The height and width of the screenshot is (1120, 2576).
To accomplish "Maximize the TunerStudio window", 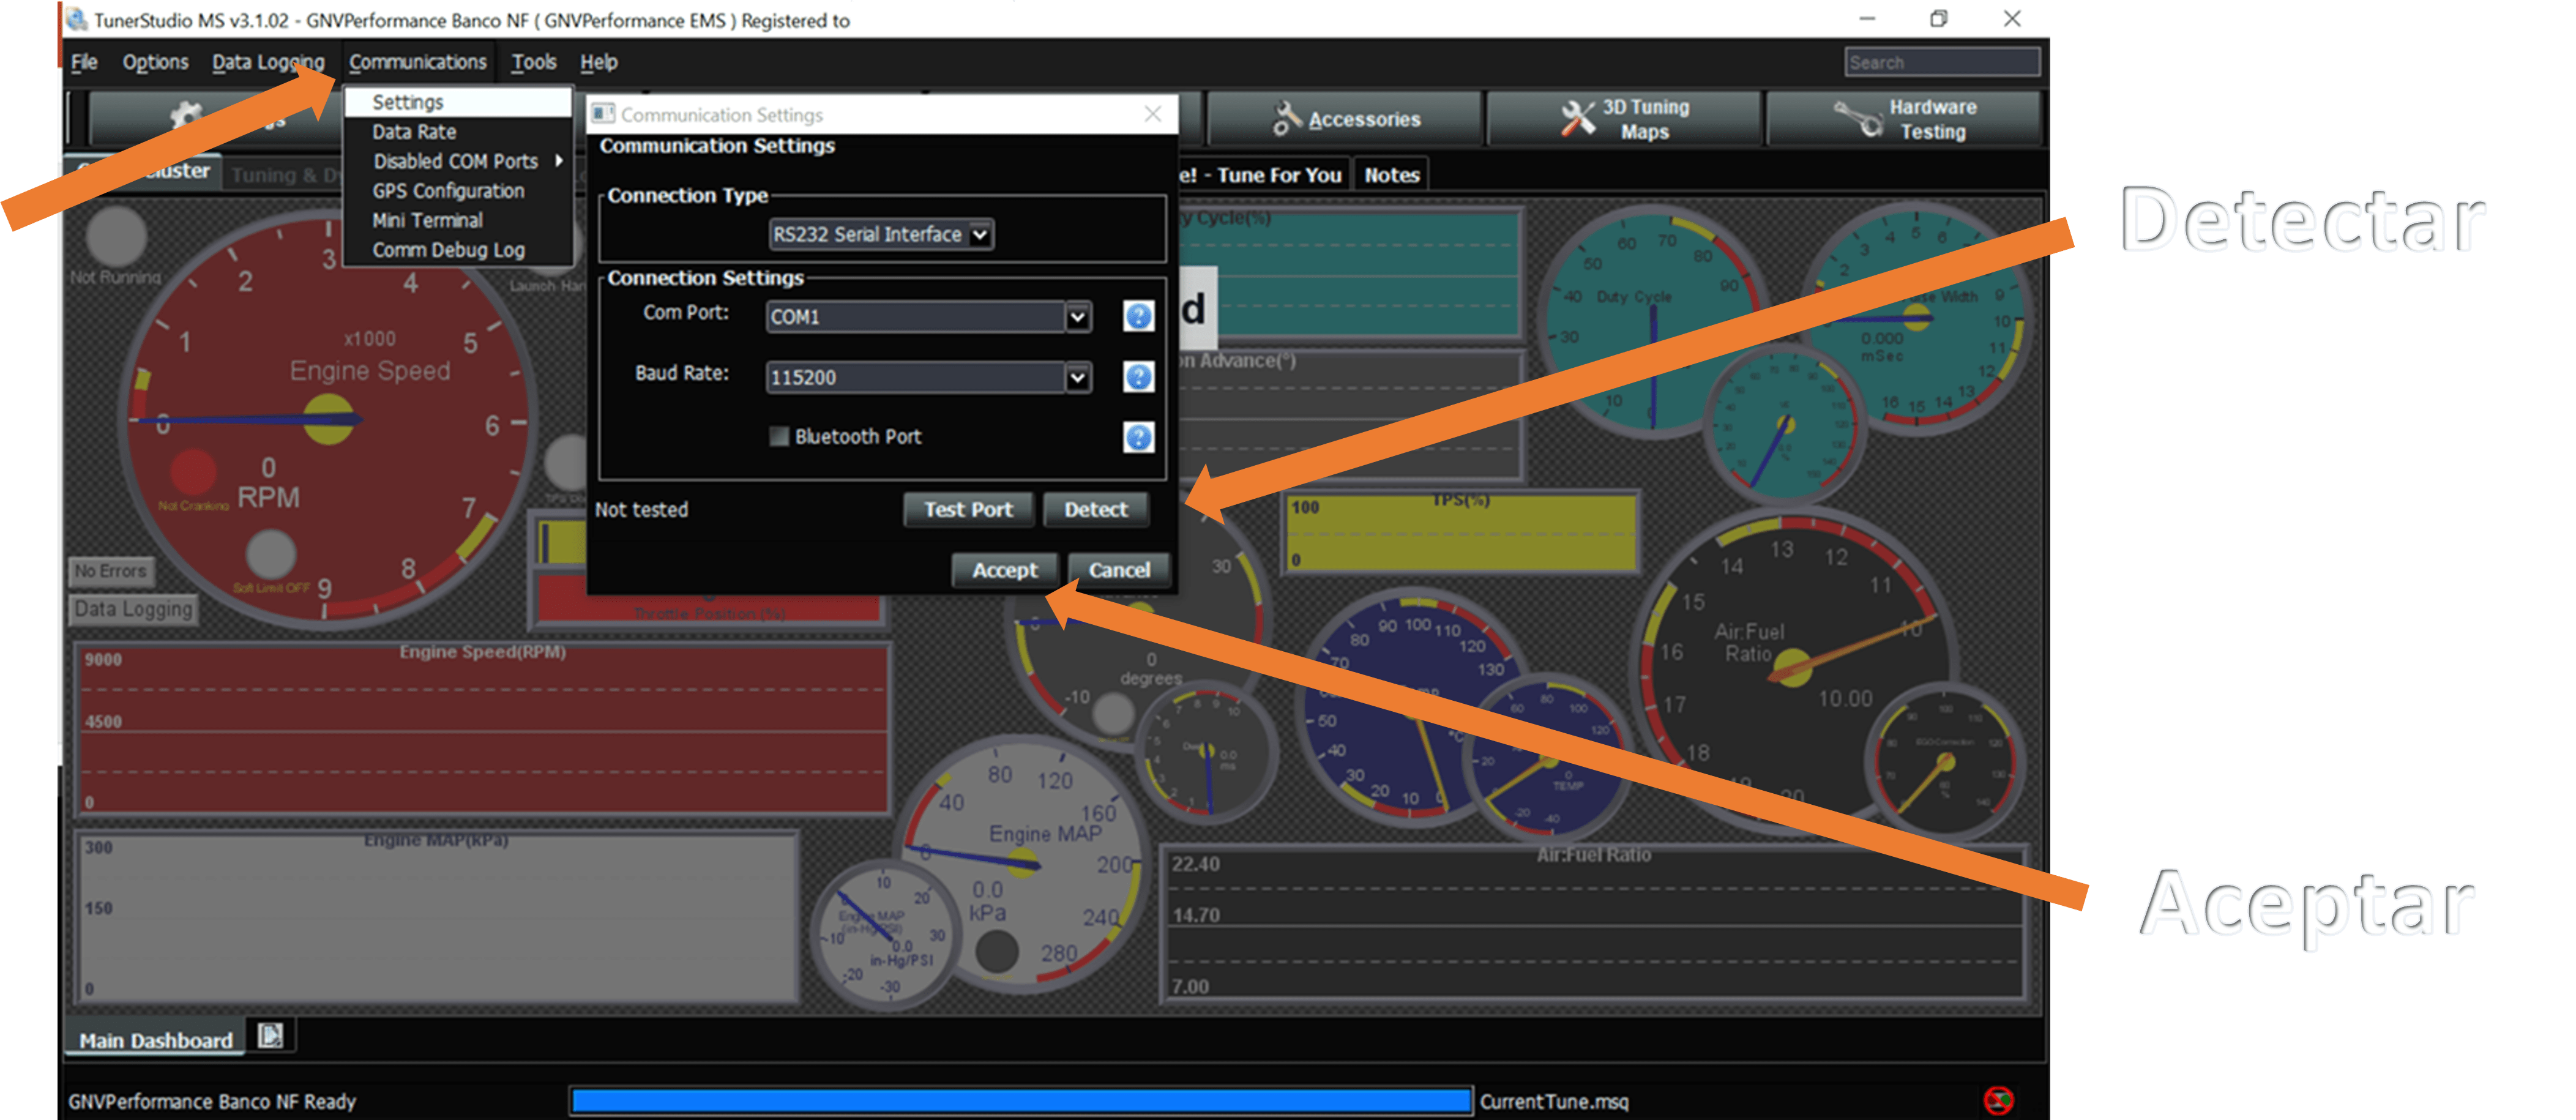I will tap(1938, 18).
